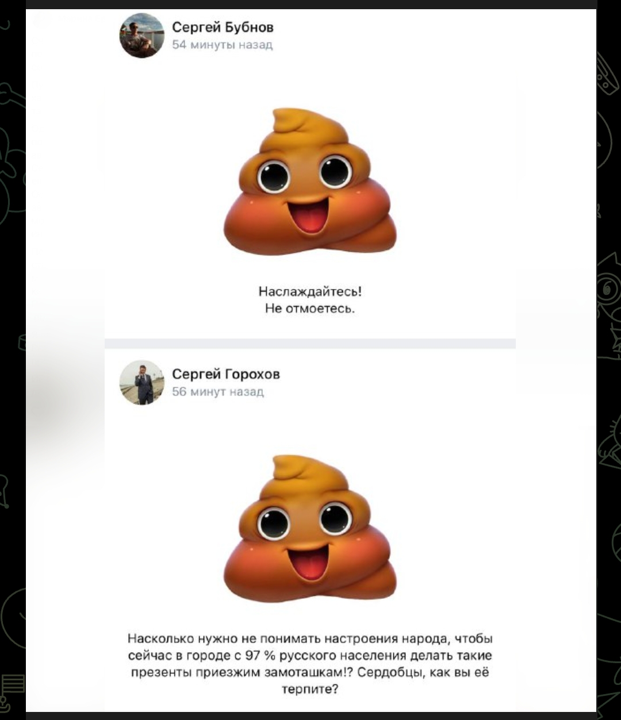The width and height of the screenshot is (621, 720).
Task: Open the poop emoji image in Горохов's post
Action: tap(310, 528)
